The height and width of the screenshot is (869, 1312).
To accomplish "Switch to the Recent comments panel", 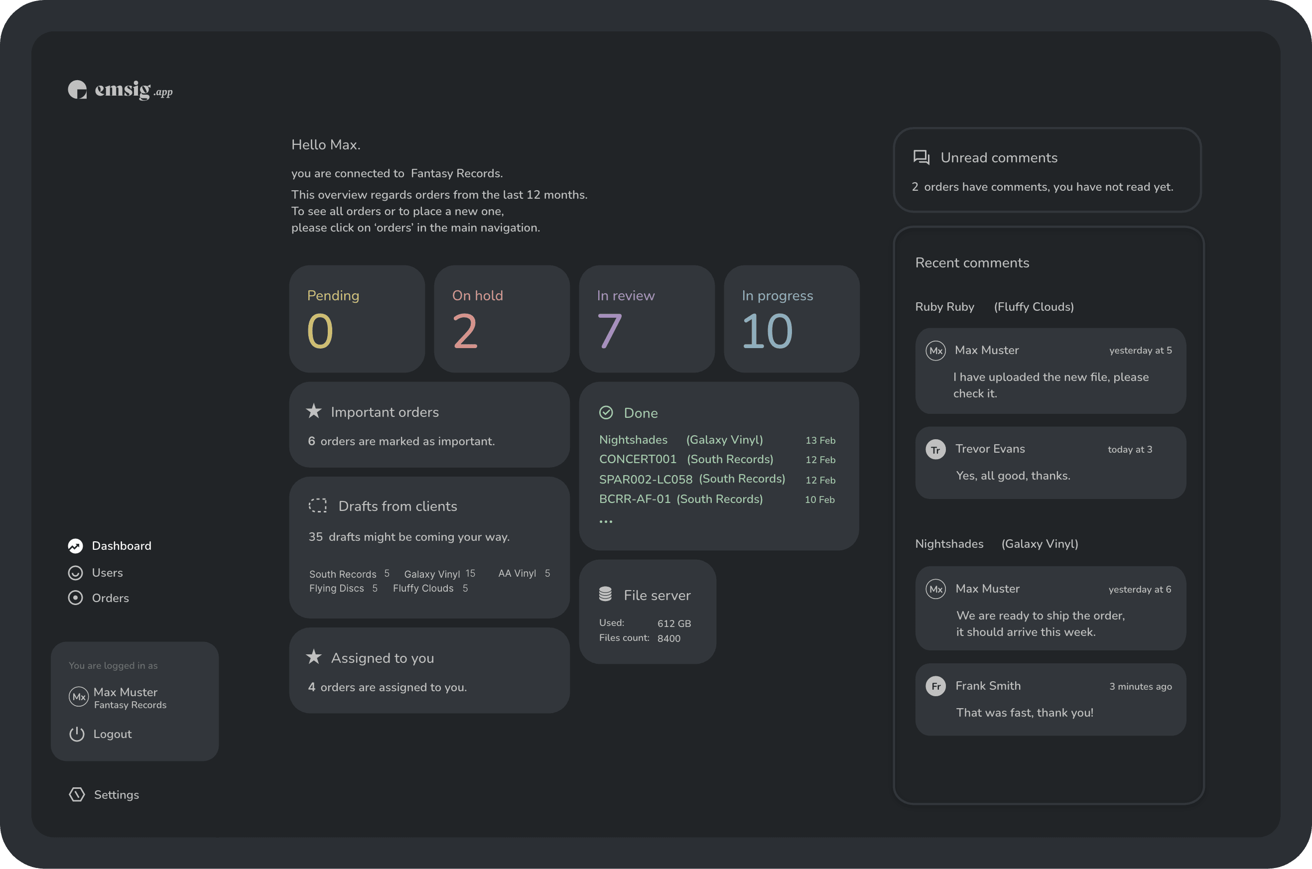I will coord(972,262).
